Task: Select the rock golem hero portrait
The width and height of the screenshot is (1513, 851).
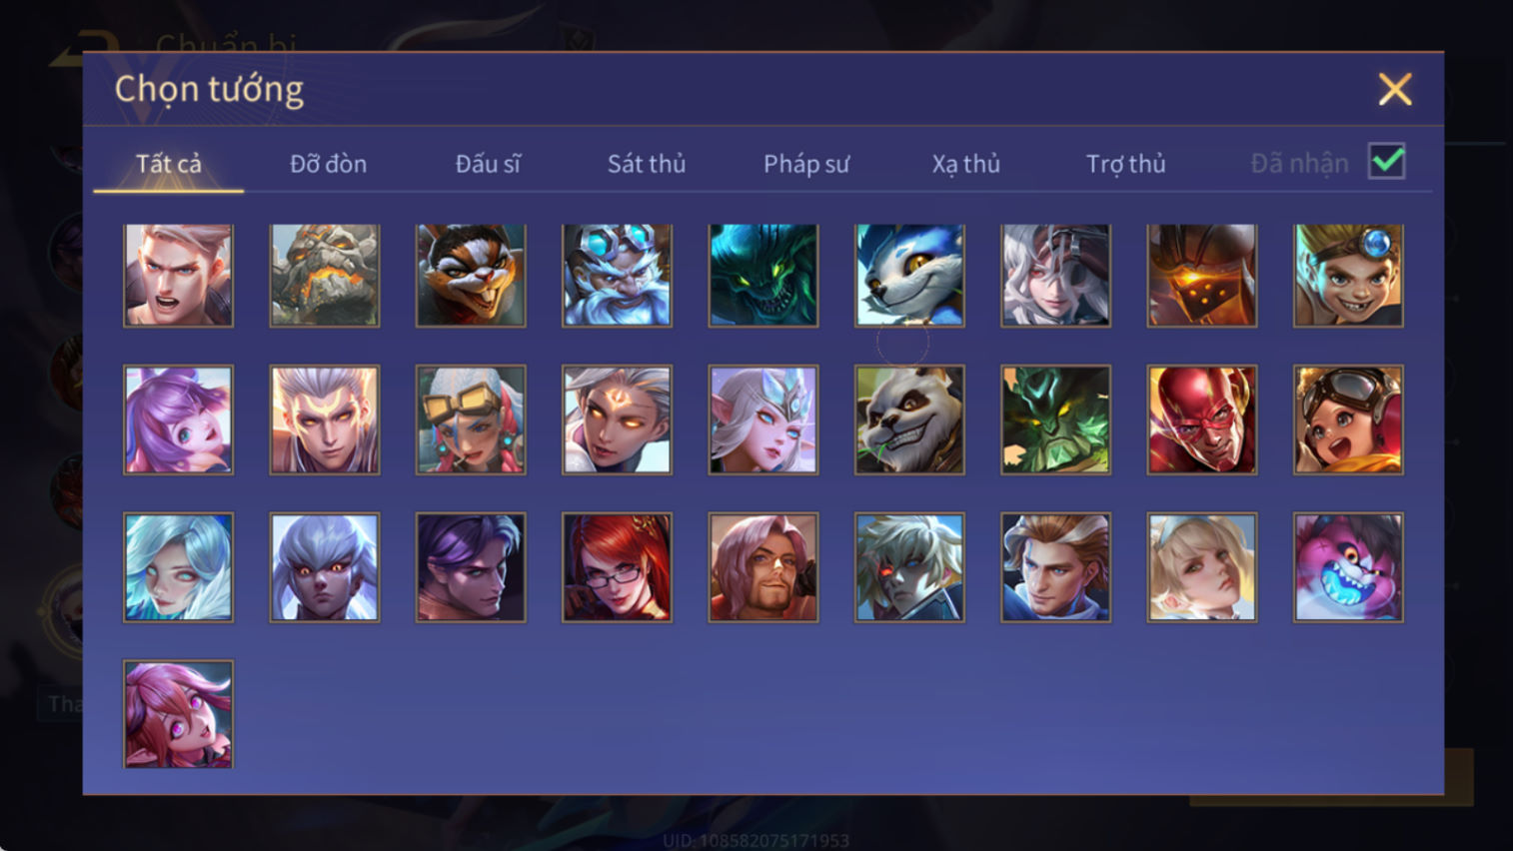Action: pyautogui.click(x=325, y=276)
